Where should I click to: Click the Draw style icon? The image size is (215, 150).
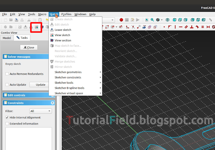click(158, 20)
